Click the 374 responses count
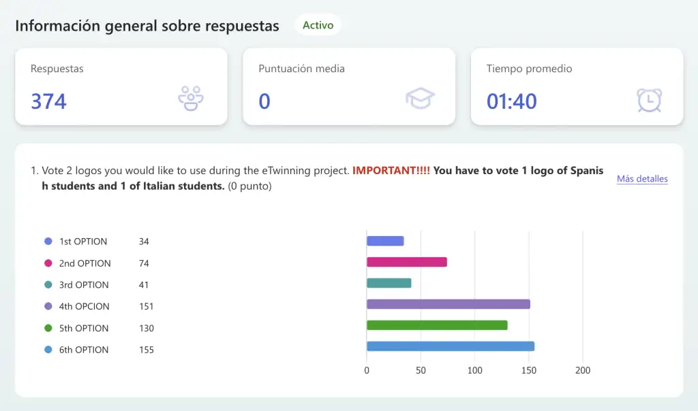This screenshot has width=698, height=411. (49, 101)
